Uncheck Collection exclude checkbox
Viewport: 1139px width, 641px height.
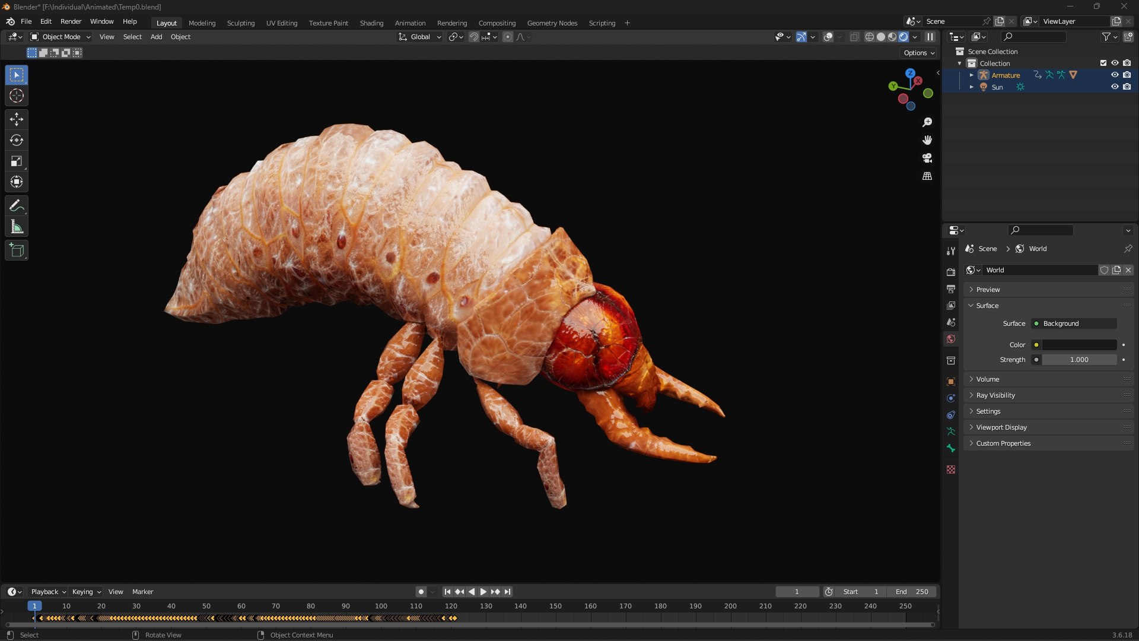click(x=1103, y=63)
